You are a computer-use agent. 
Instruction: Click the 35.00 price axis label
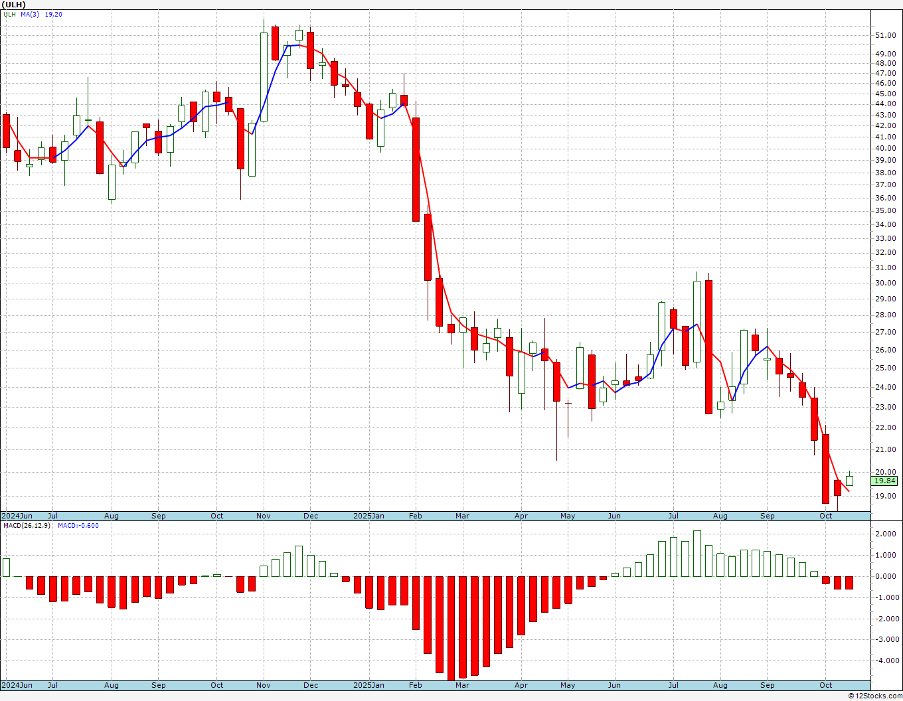tap(885, 210)
